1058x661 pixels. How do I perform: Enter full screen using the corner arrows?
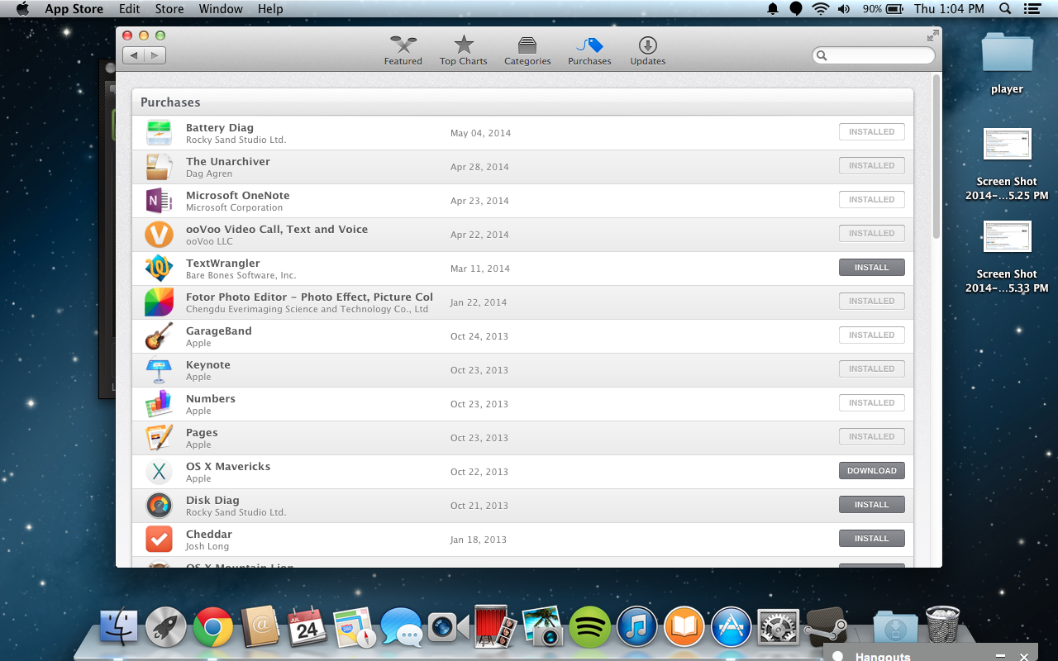[932, 36]
